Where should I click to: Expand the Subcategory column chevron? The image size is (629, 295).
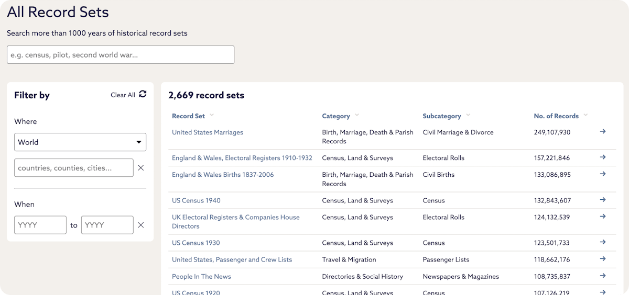point(468,115)
